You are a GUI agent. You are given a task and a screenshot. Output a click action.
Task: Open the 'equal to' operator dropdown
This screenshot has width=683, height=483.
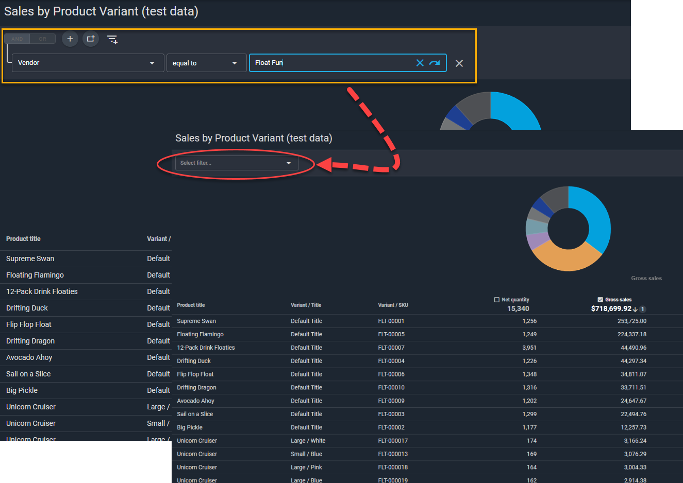(206, 63)
